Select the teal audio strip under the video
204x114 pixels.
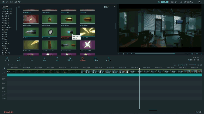pos(105,75)
